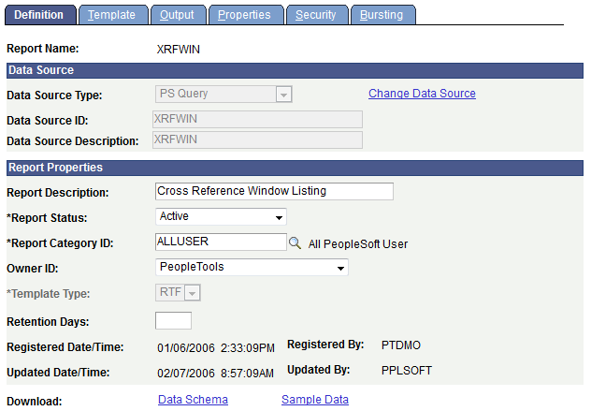Click the Retention Days input box
This screenshot has height=411, width=591.
(x=173, y=321)
